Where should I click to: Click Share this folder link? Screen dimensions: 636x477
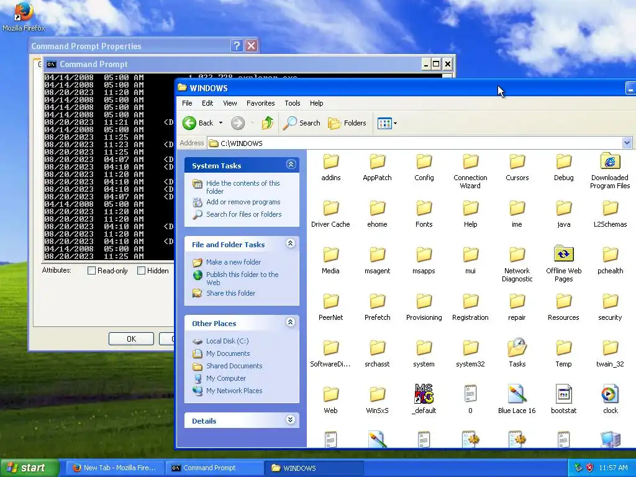(230, 293)
